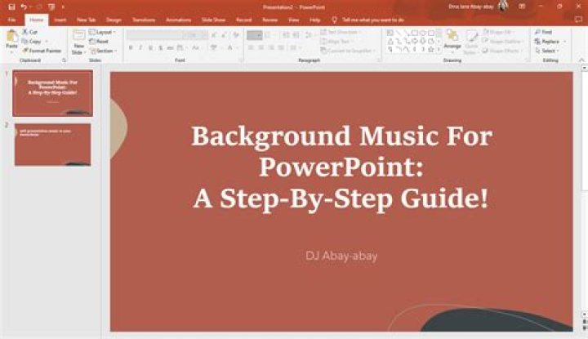588x339 pixels.
Task: Add a New Slide using the slide icon
Action: click(x=79, y=35)
